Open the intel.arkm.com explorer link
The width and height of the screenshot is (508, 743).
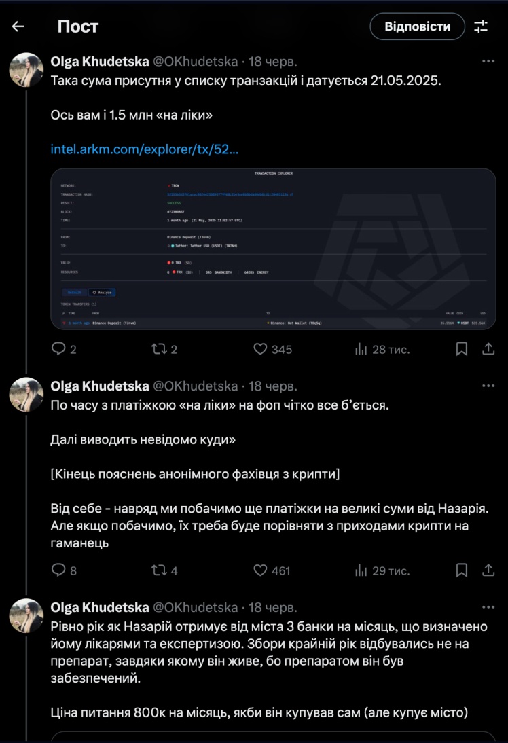tap(145, 149)
